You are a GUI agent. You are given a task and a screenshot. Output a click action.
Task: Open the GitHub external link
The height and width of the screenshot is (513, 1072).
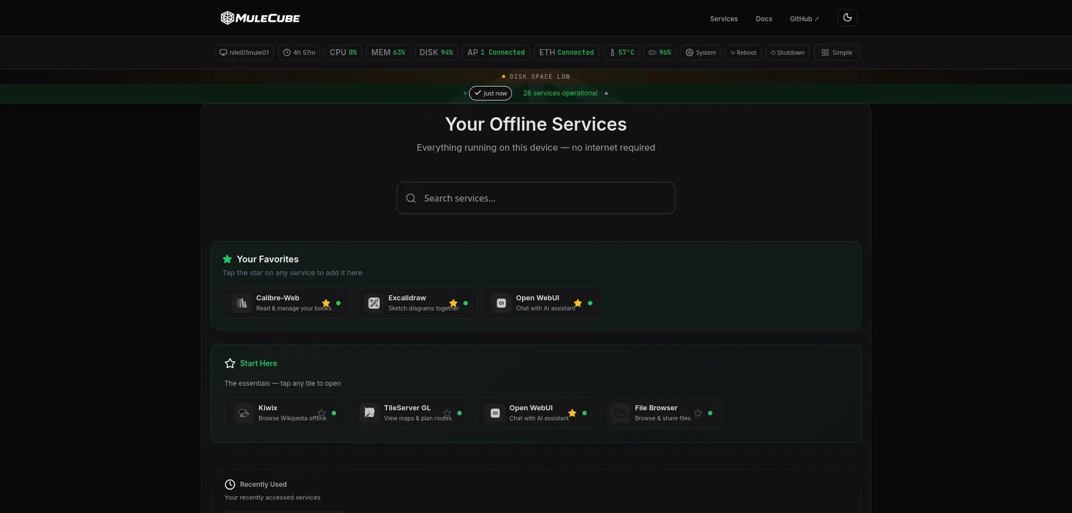(x=804, y=18)
